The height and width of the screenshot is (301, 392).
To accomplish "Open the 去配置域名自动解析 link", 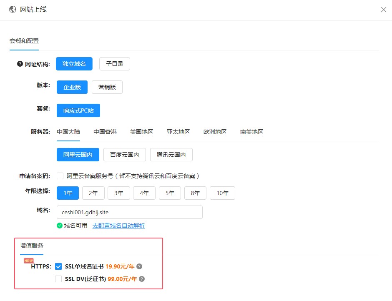I will coord(118,226).
